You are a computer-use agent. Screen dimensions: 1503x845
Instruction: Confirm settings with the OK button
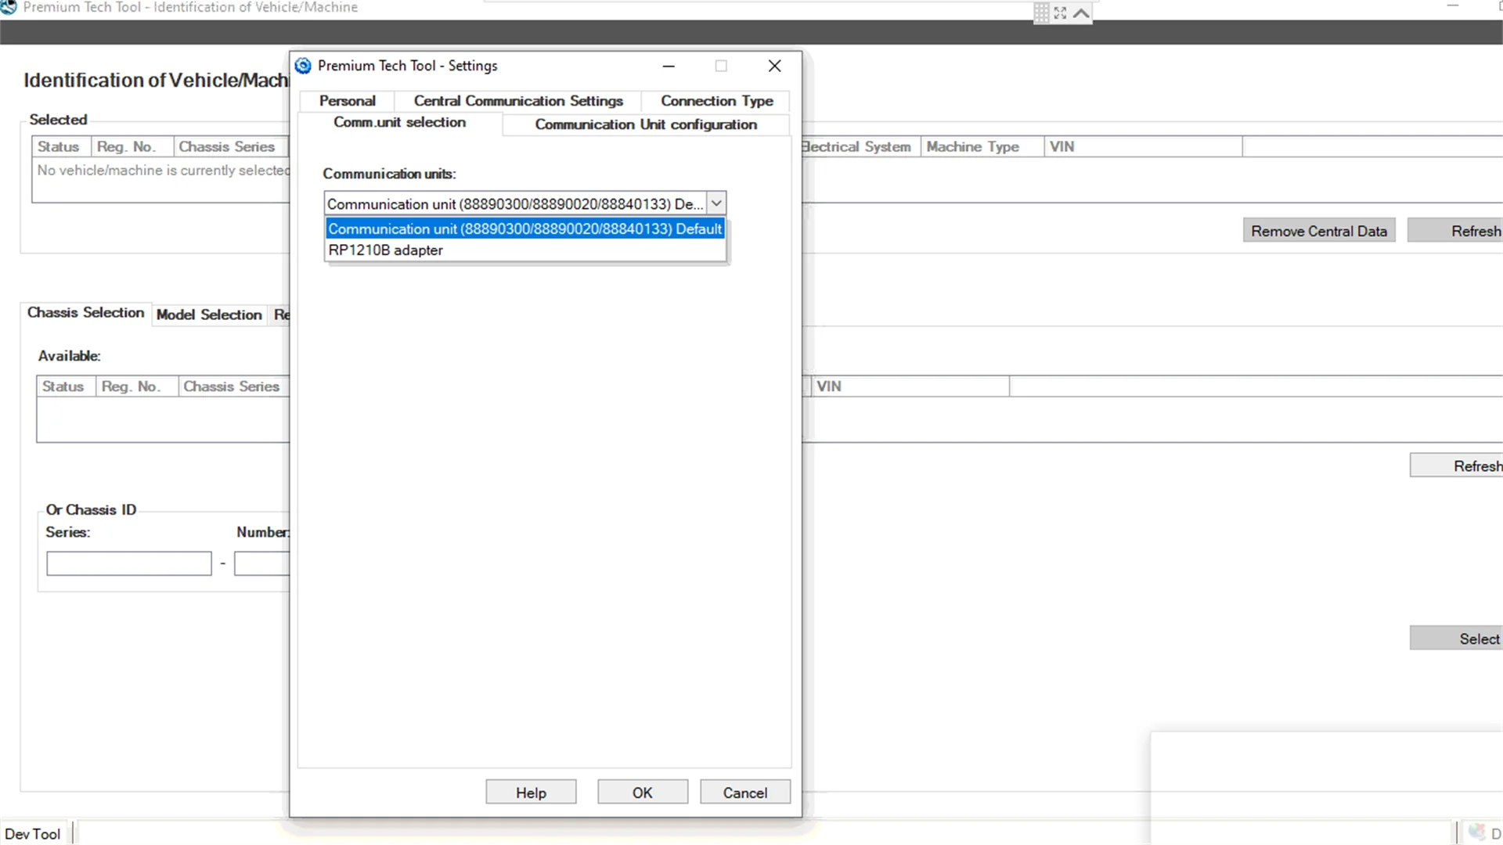click(643, 793)
